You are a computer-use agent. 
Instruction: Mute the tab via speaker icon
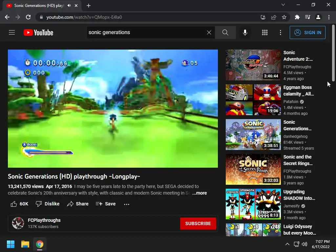point(69,6)
